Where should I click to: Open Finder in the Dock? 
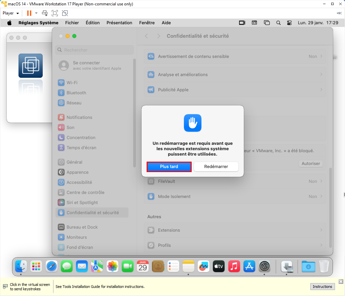[21, 266]
